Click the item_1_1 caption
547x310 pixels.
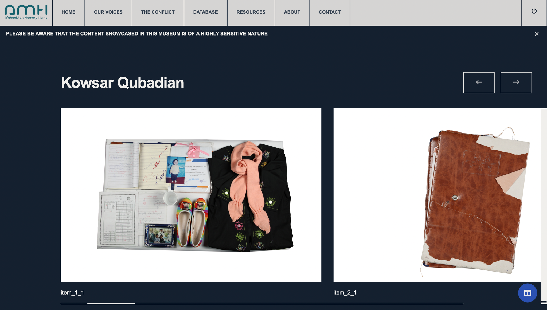72,292
